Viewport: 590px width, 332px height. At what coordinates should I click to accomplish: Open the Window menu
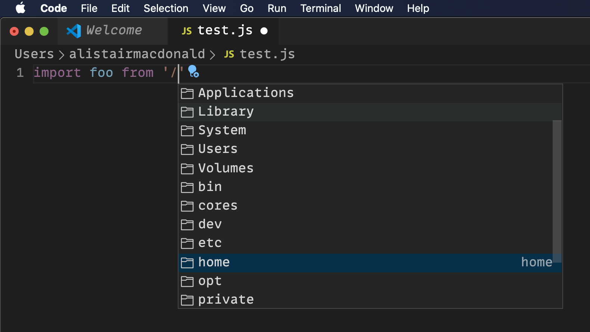(374, 8)
